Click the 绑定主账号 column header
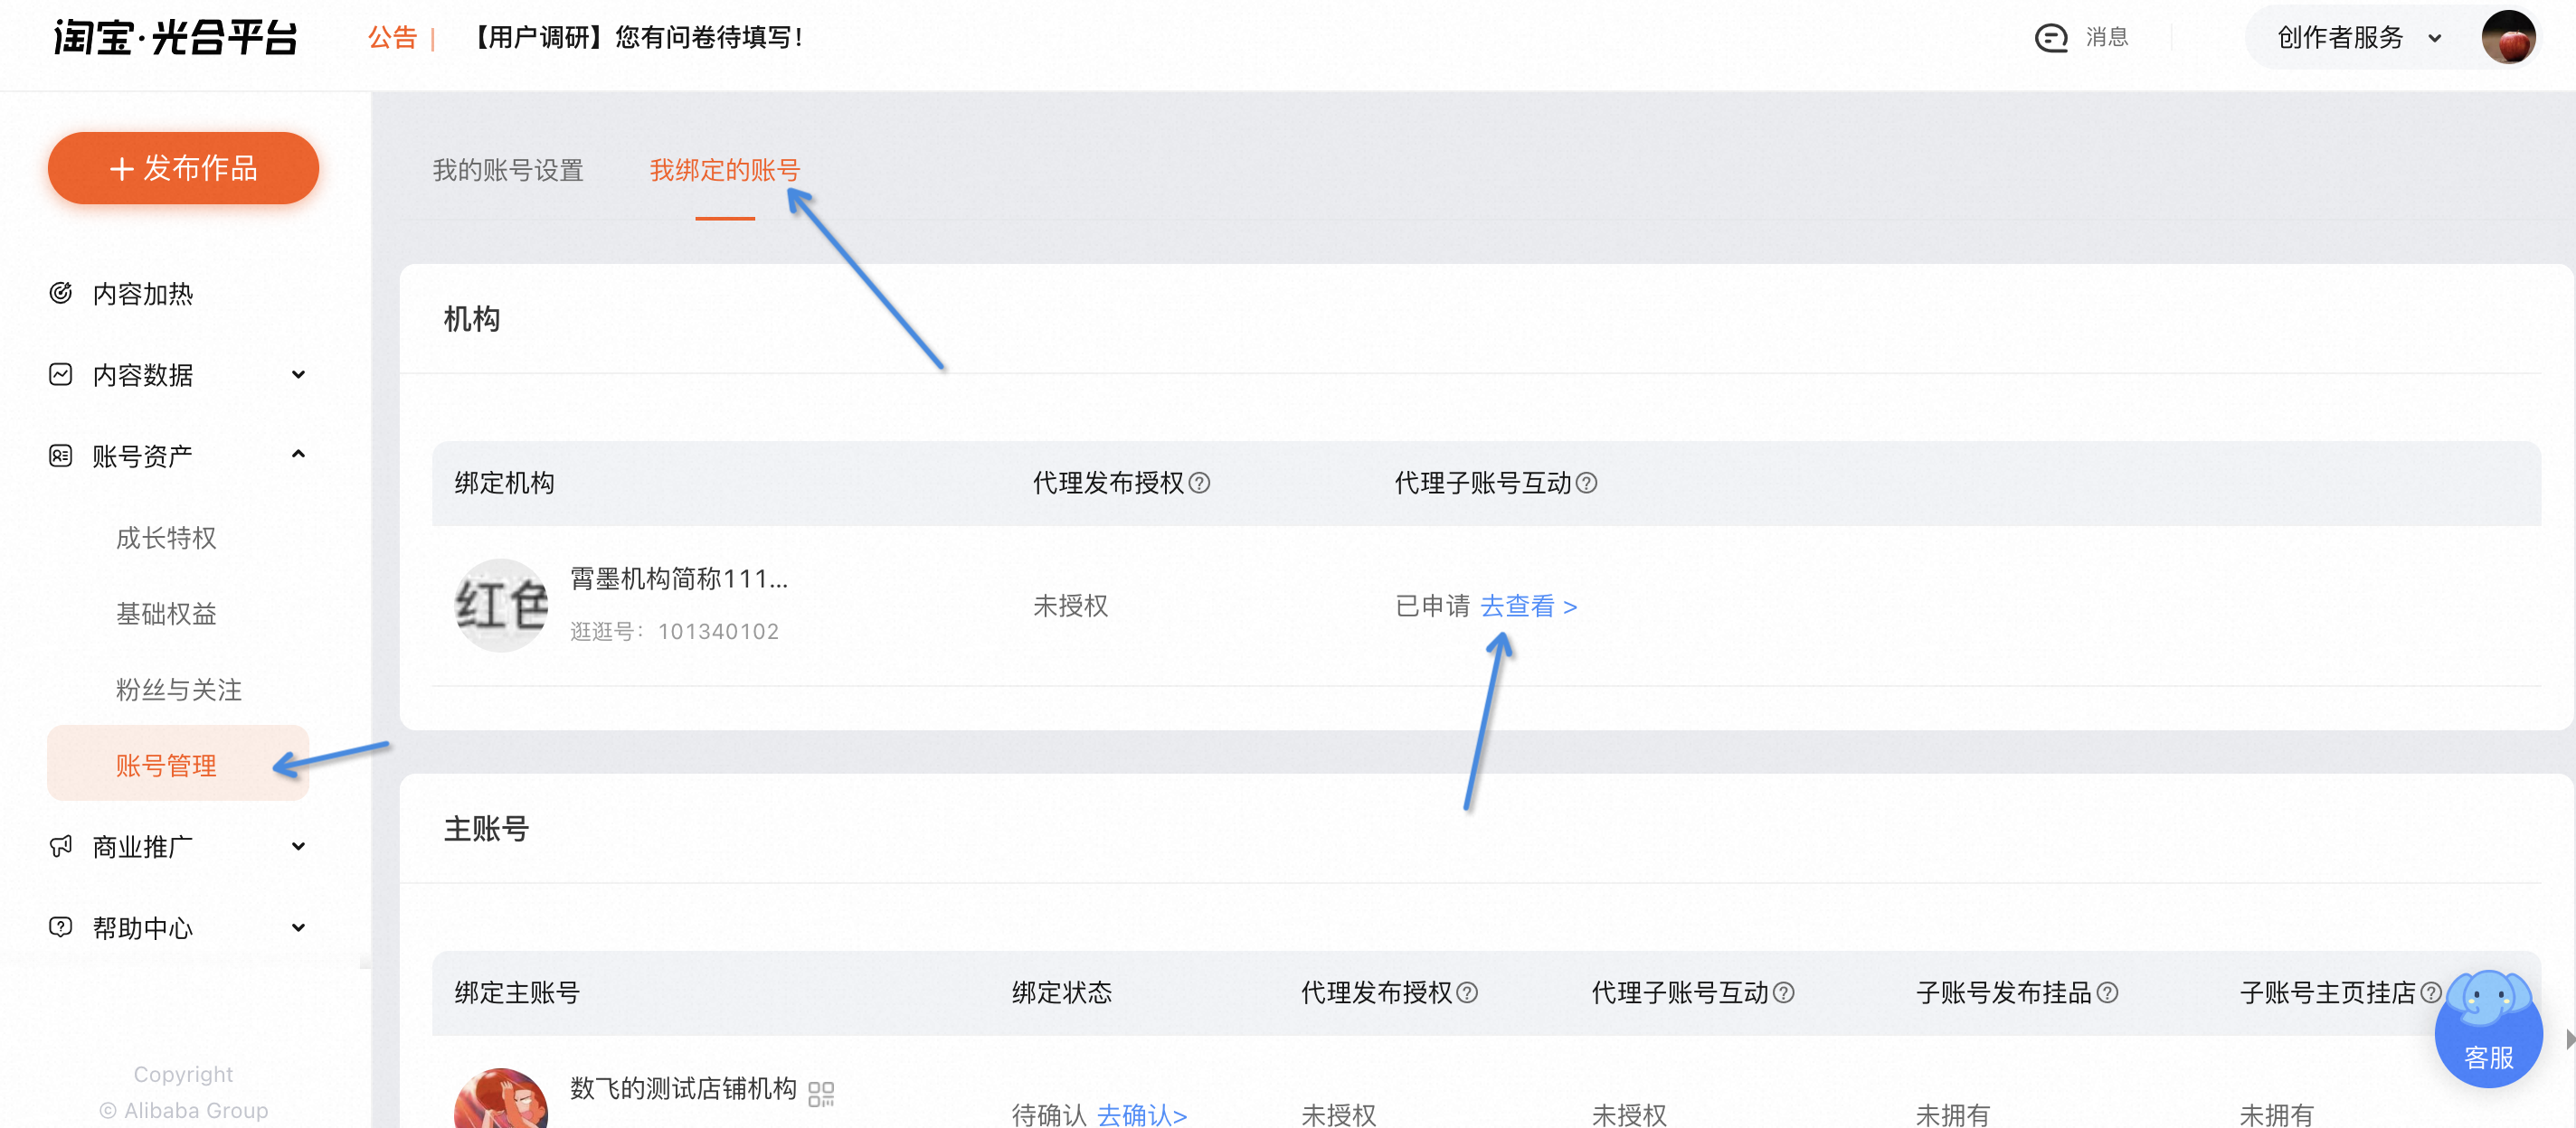 pos(517,993)
